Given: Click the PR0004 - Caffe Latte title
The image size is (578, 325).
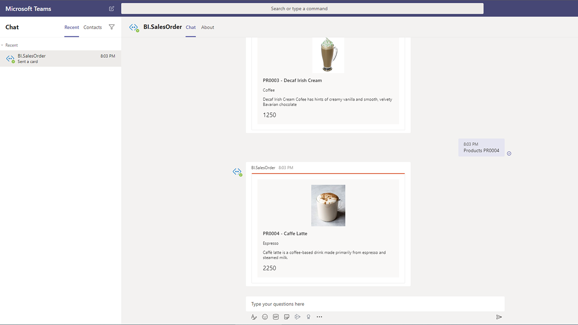Looking at the screenshot, I should tap(285, 234).
